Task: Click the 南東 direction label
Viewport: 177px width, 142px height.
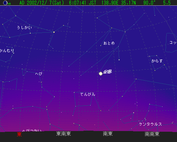Action: point(108,134)
